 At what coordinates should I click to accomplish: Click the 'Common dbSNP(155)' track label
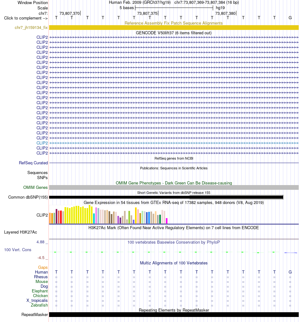click(28, 197)
